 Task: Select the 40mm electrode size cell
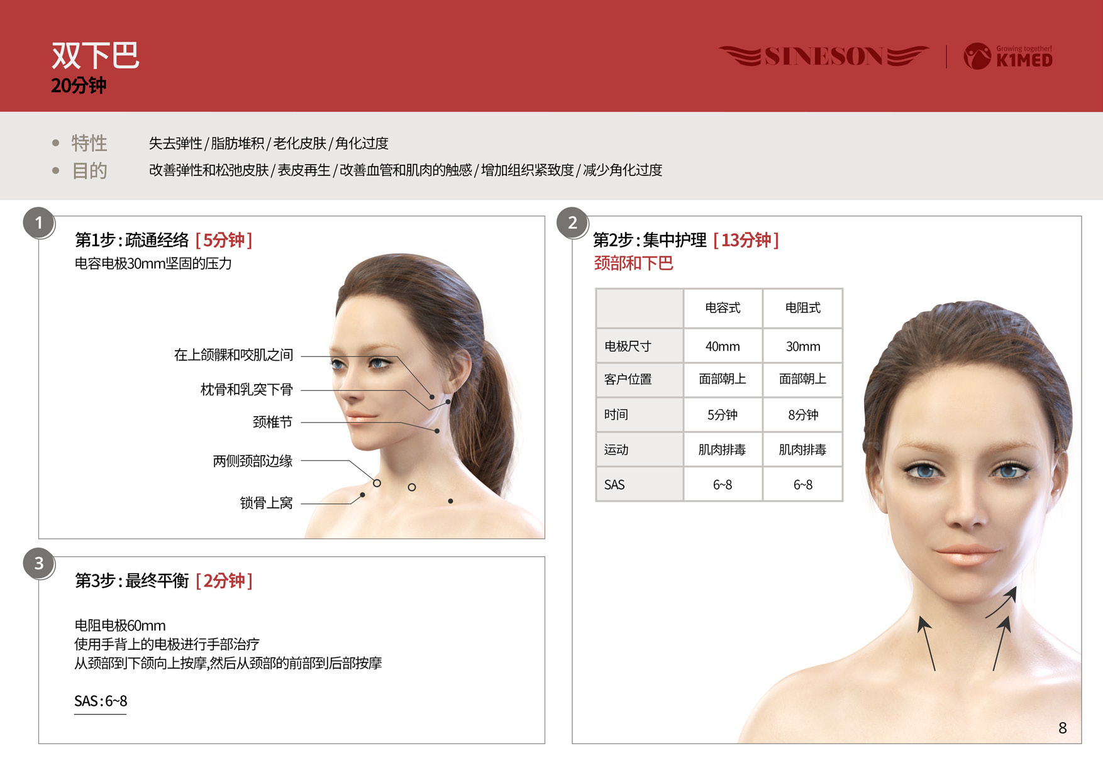pos(723,346)
